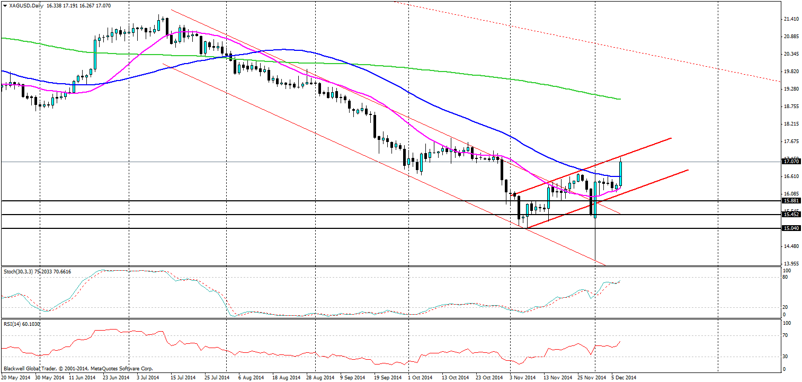802x382 pixels.
Task: Click the 15.040 horizontal line price tag
Action: point(790,228)
